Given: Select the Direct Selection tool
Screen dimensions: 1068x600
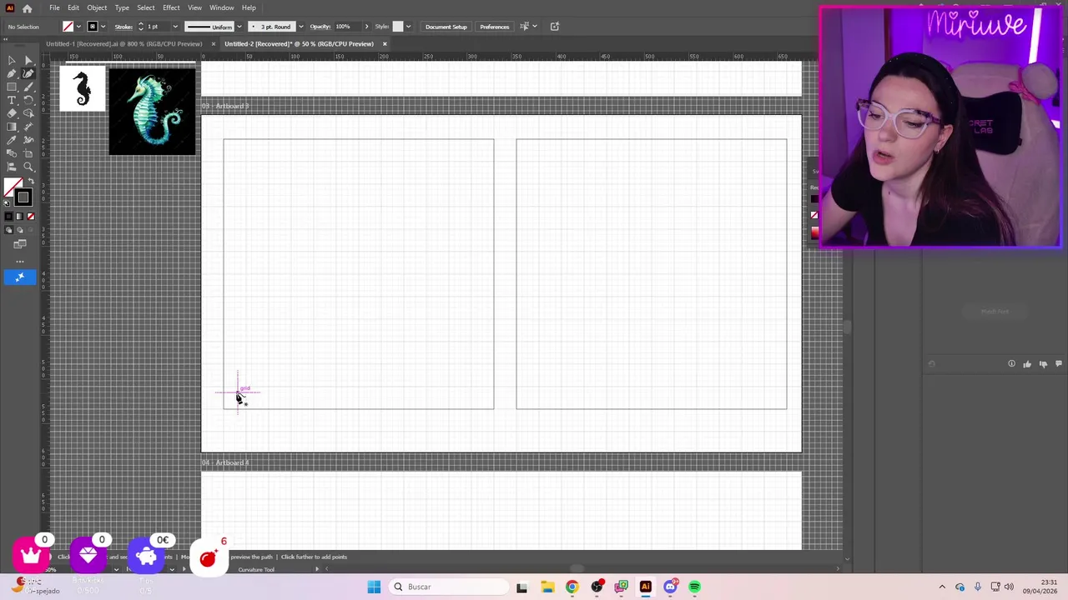Looking at the screenshot, I should [x=29, y=61].
